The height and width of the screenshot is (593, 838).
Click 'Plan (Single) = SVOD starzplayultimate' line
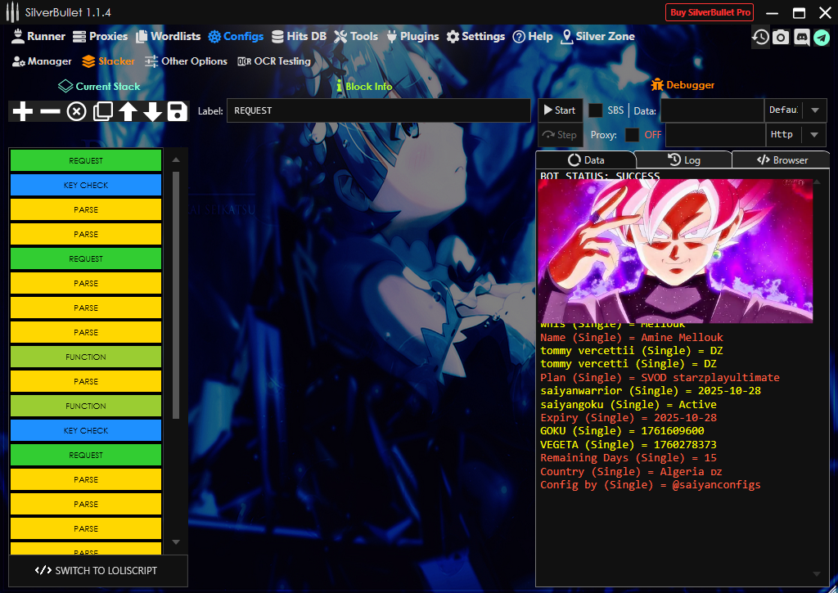tap(660, 378)
